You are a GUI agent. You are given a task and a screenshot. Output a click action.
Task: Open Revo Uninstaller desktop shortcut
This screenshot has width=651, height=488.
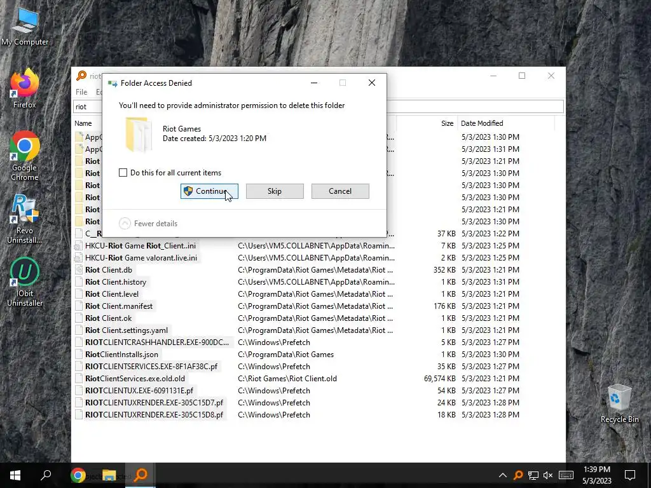click(25, 219)
